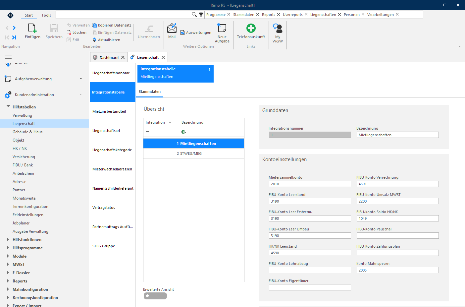Open the hamburger menu in sidebar
This screenshot has width=465, height=307.
click(8, 57)
